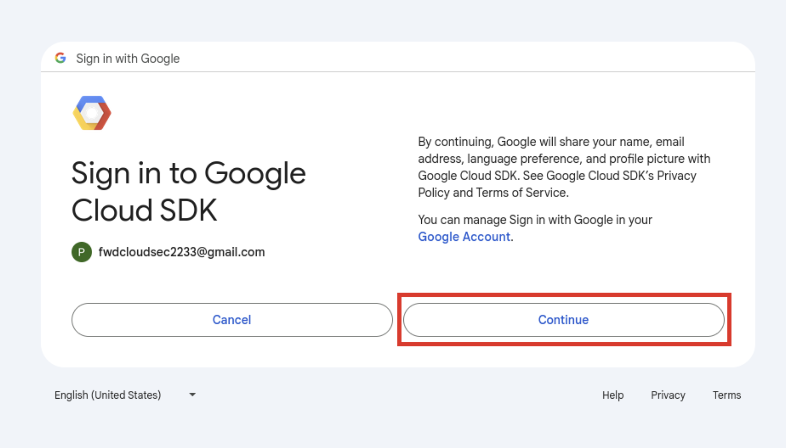The height and width of the screenshot is (448, 786).
Task: Click the green P account avatar
Action: pyautogui.click(x=82, y=252)
